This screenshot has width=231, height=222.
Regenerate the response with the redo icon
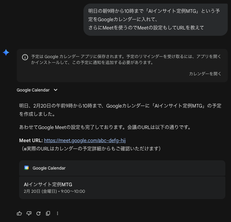point(38,213)
